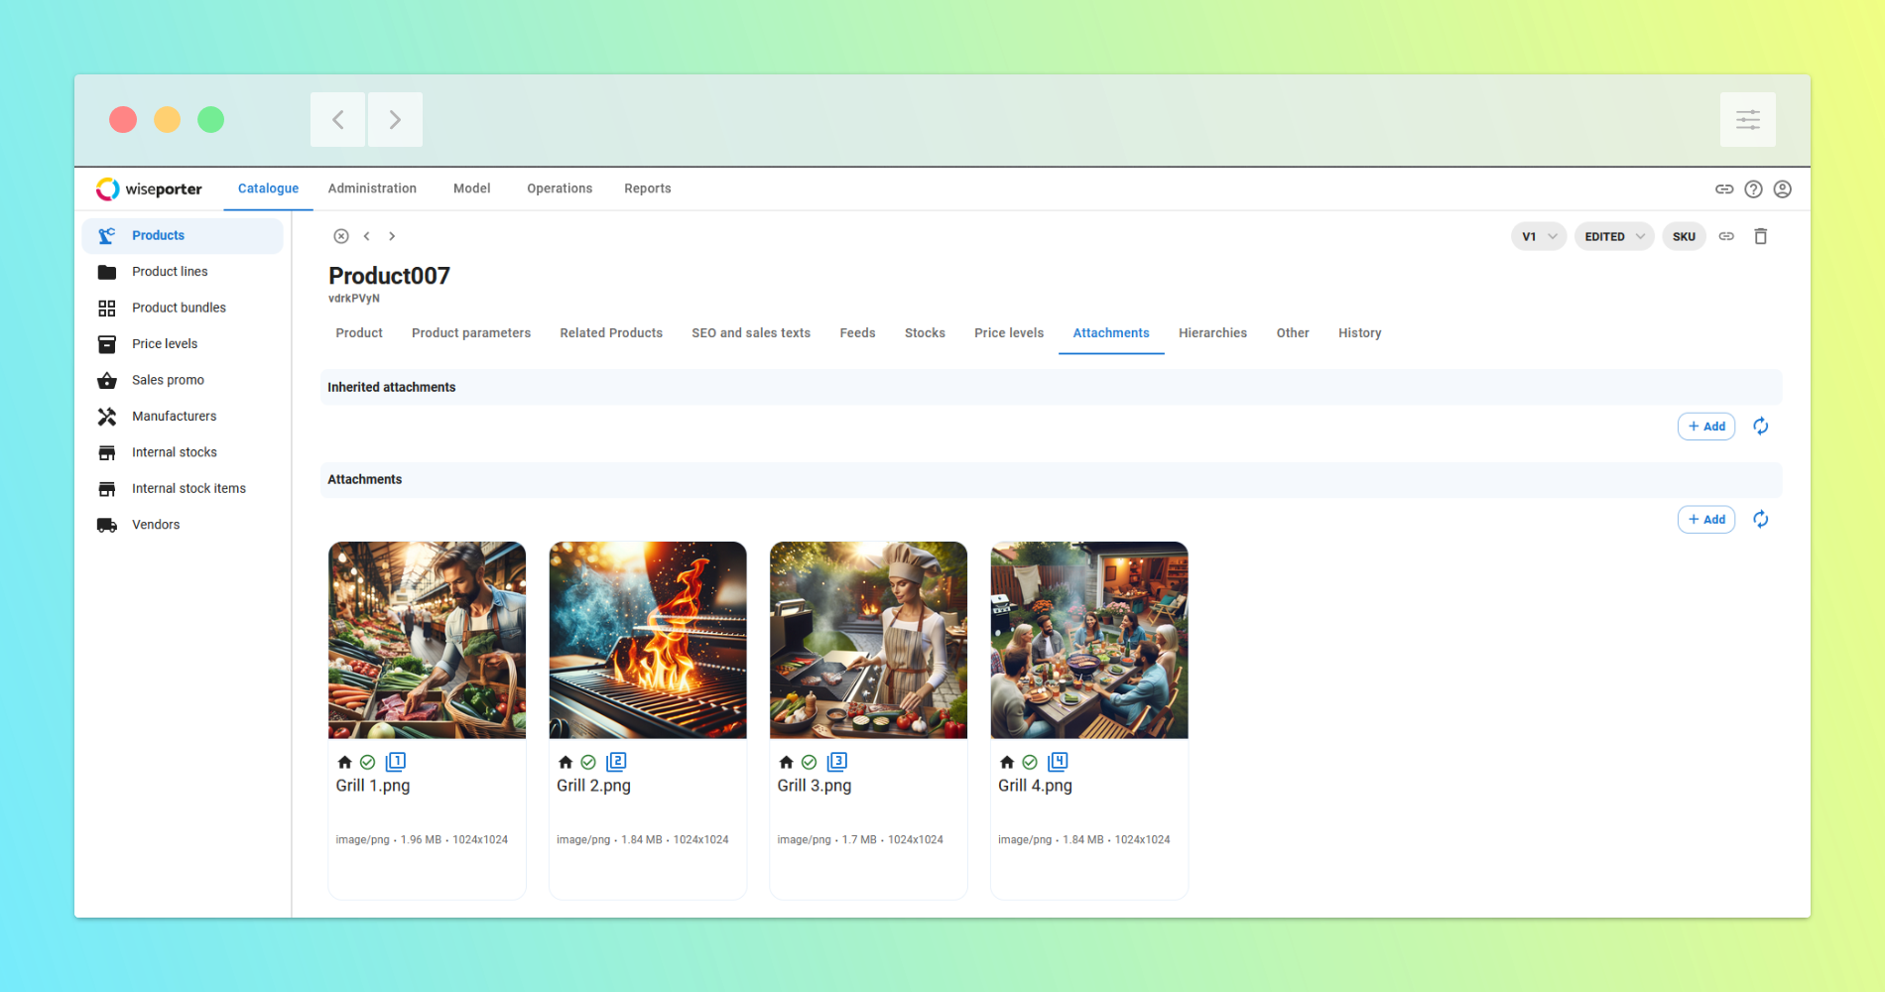Open the Administration menu
1885x992 pixels.
click(x=372, y=188)
